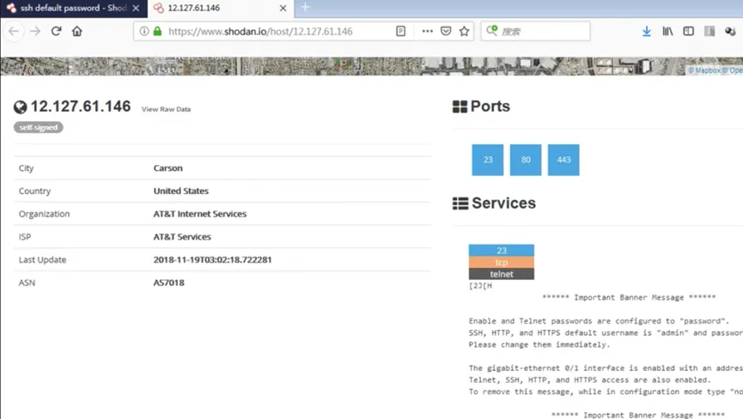Screen dimensions: 743x419
Task: Go forward with the forward arrow
Action: coord(35,31)
